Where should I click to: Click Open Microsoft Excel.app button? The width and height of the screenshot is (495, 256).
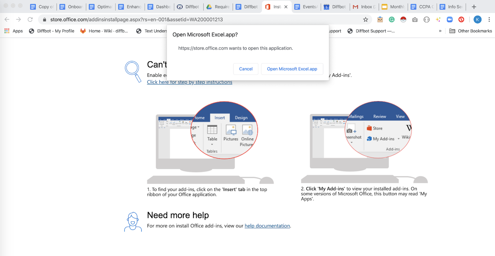pos(292,69)
